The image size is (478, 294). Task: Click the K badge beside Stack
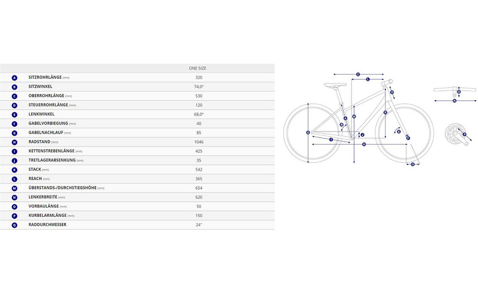click(14, 170)
